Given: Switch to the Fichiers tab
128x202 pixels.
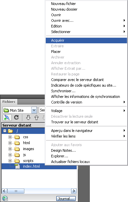Looking at the screenshot, I should tap(9, 101).
